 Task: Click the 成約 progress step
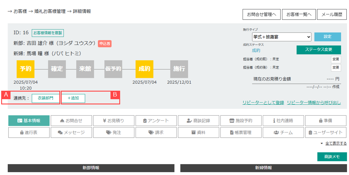tap(144, 69)
